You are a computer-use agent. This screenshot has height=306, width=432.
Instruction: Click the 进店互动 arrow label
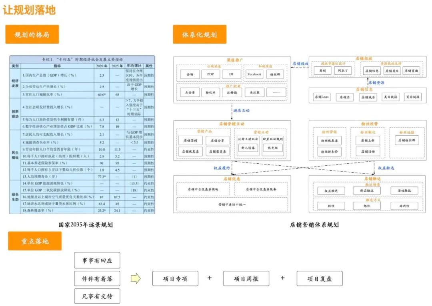241,110
